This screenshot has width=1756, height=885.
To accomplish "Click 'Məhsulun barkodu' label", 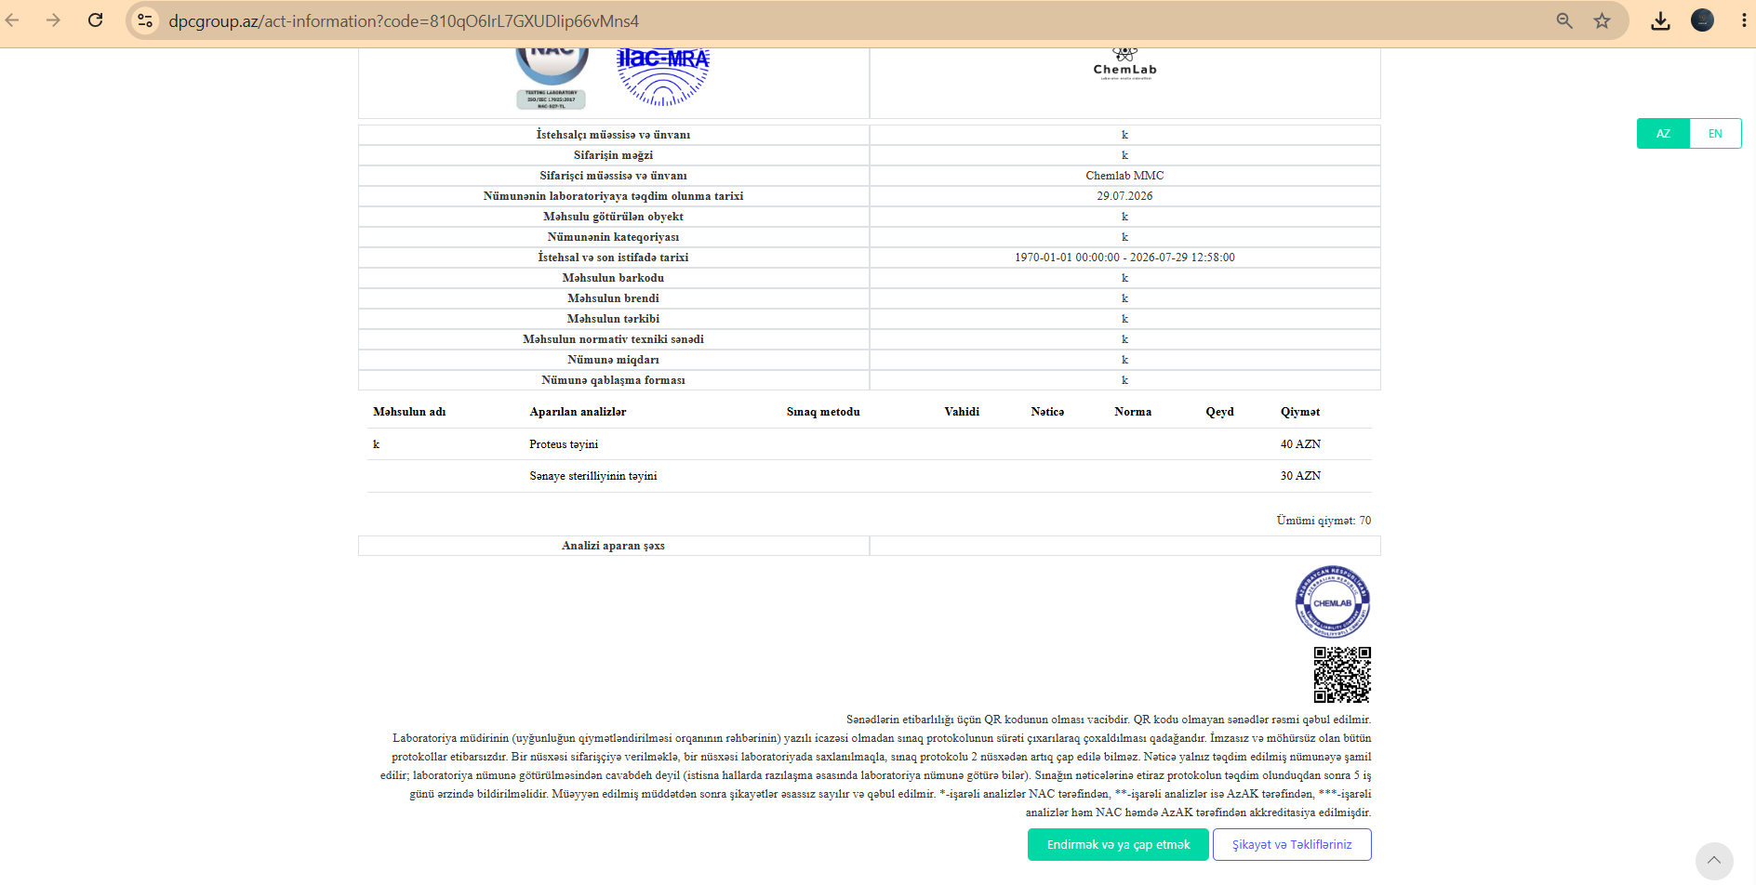I will (613, 278).
